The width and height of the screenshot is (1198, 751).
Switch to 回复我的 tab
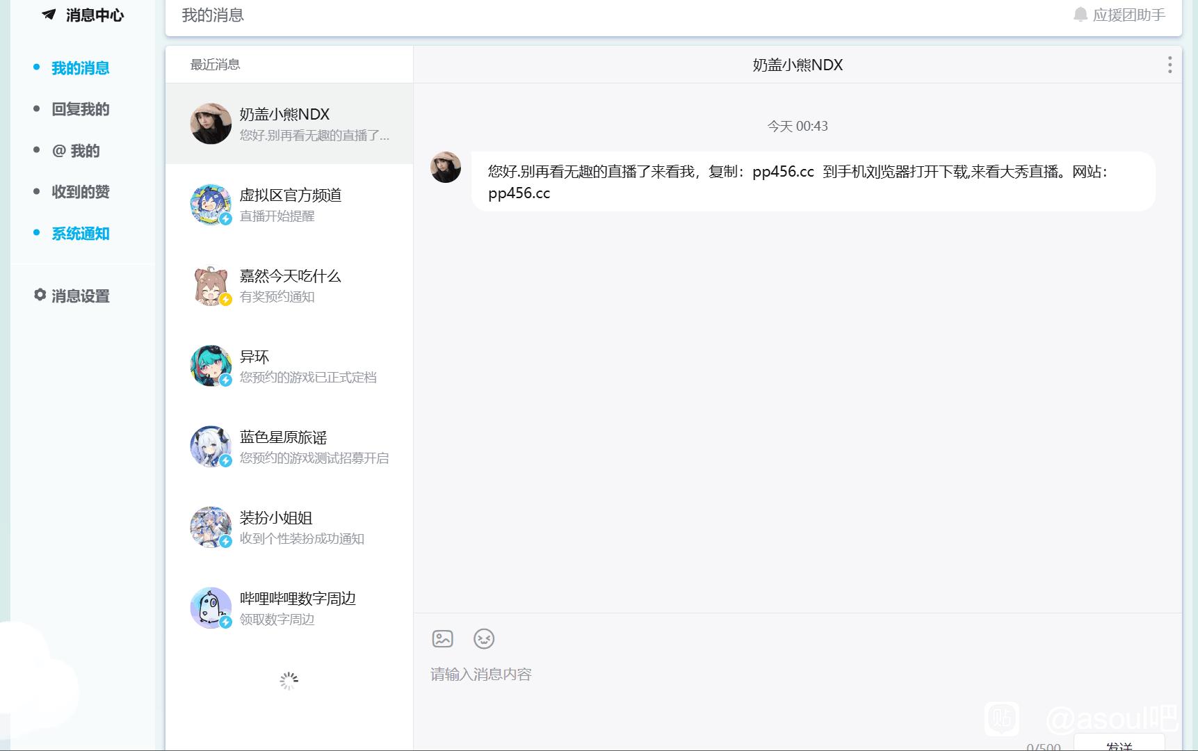click(80, 109)
